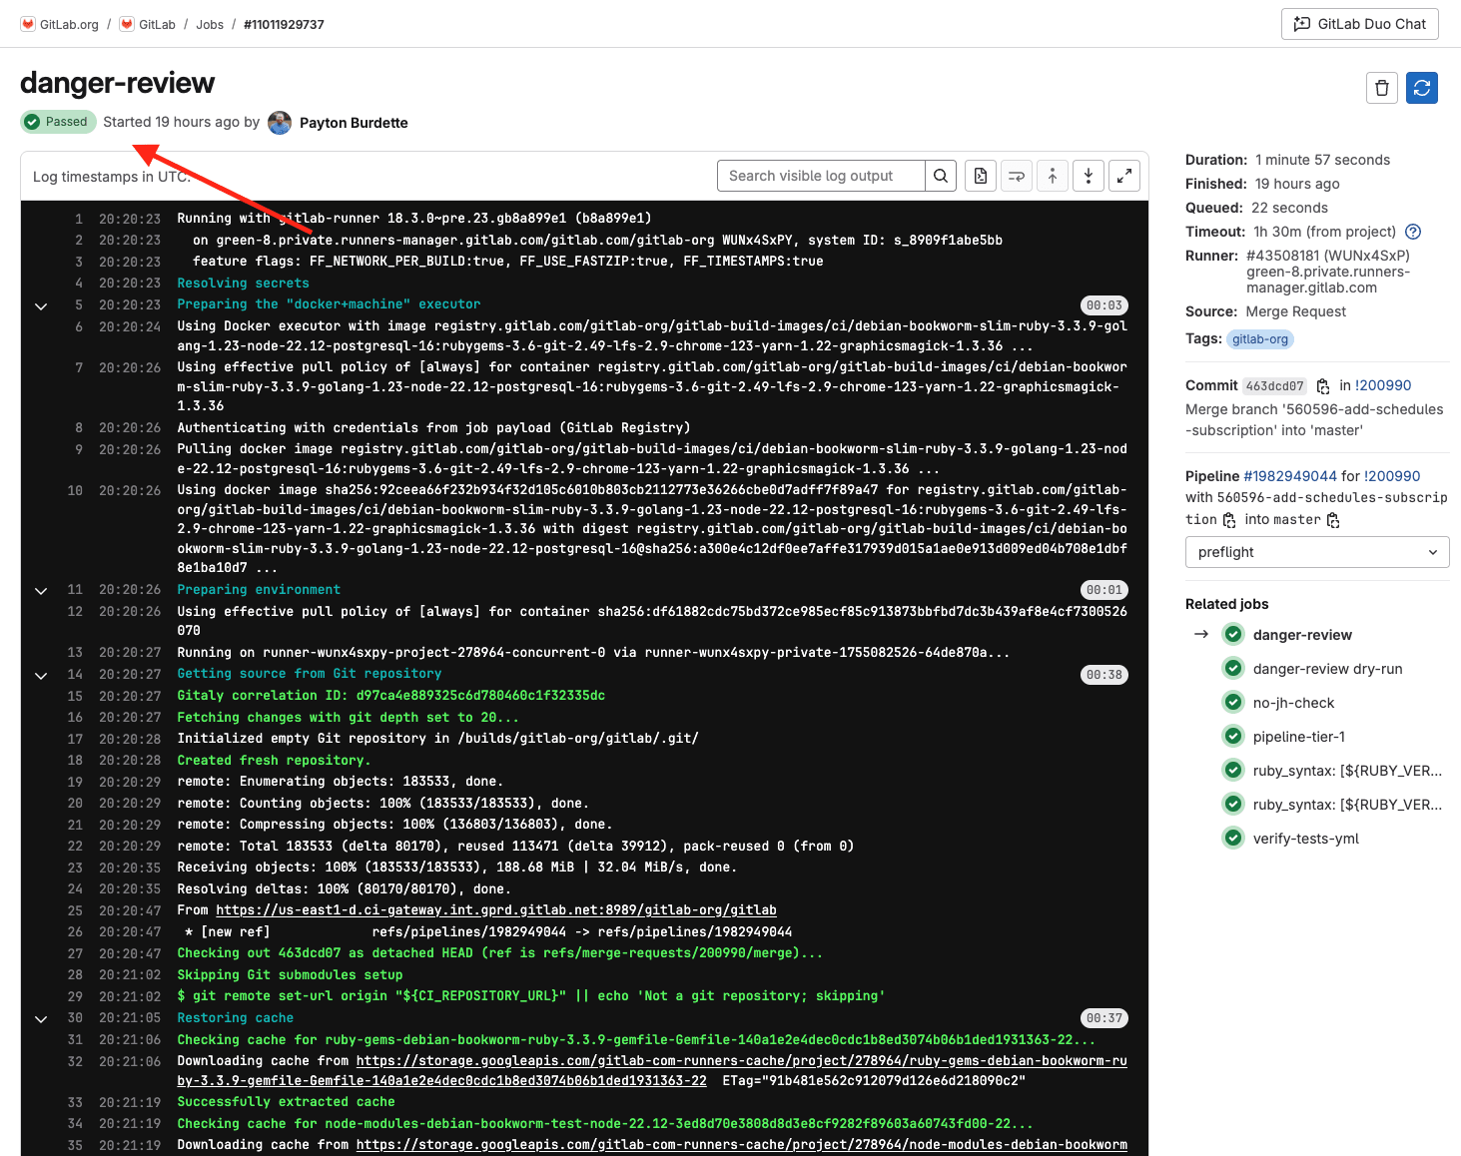Collapse Getting source from Git repository section
The width and height of the screenshot is (1461, 1156).
click(x=41, y=676)
